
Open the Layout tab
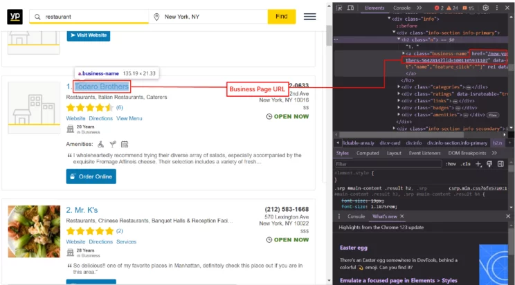point(394,153)
